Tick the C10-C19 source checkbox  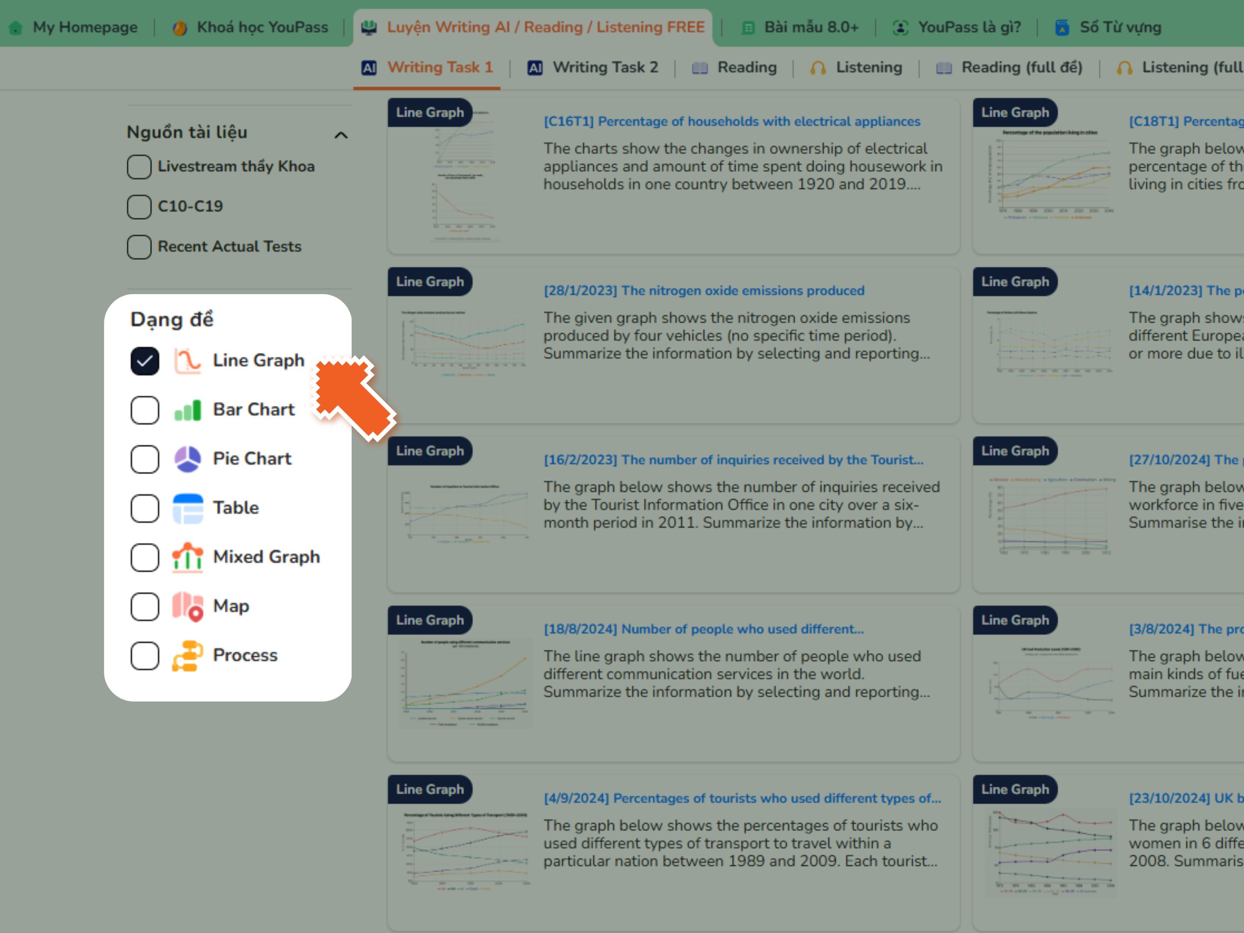[139, 207]
